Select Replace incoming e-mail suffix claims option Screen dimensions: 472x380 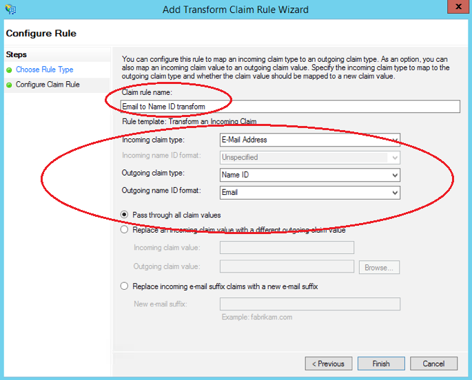tap(124, 286)
